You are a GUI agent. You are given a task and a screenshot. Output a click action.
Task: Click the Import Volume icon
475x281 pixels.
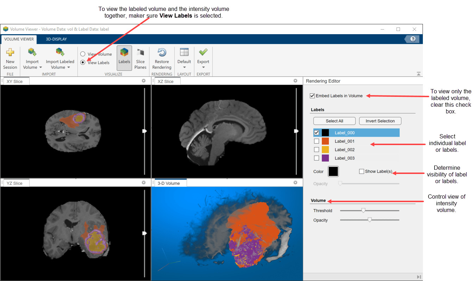(x=32, y=52)
